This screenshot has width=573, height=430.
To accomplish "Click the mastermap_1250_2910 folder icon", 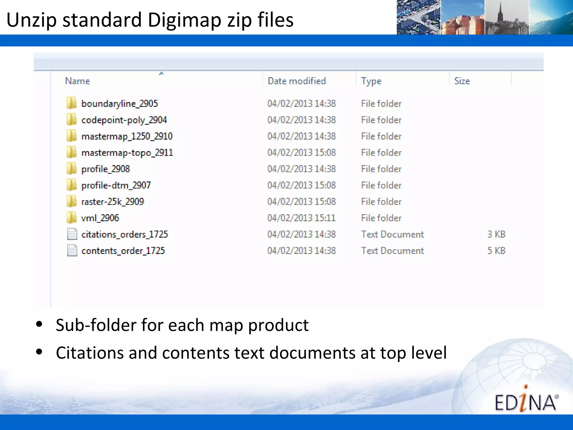I will pos(72,136).
